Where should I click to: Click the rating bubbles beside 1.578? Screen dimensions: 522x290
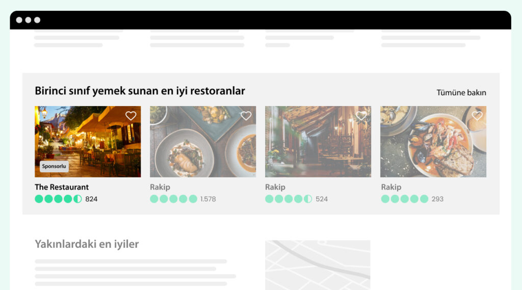173,199
